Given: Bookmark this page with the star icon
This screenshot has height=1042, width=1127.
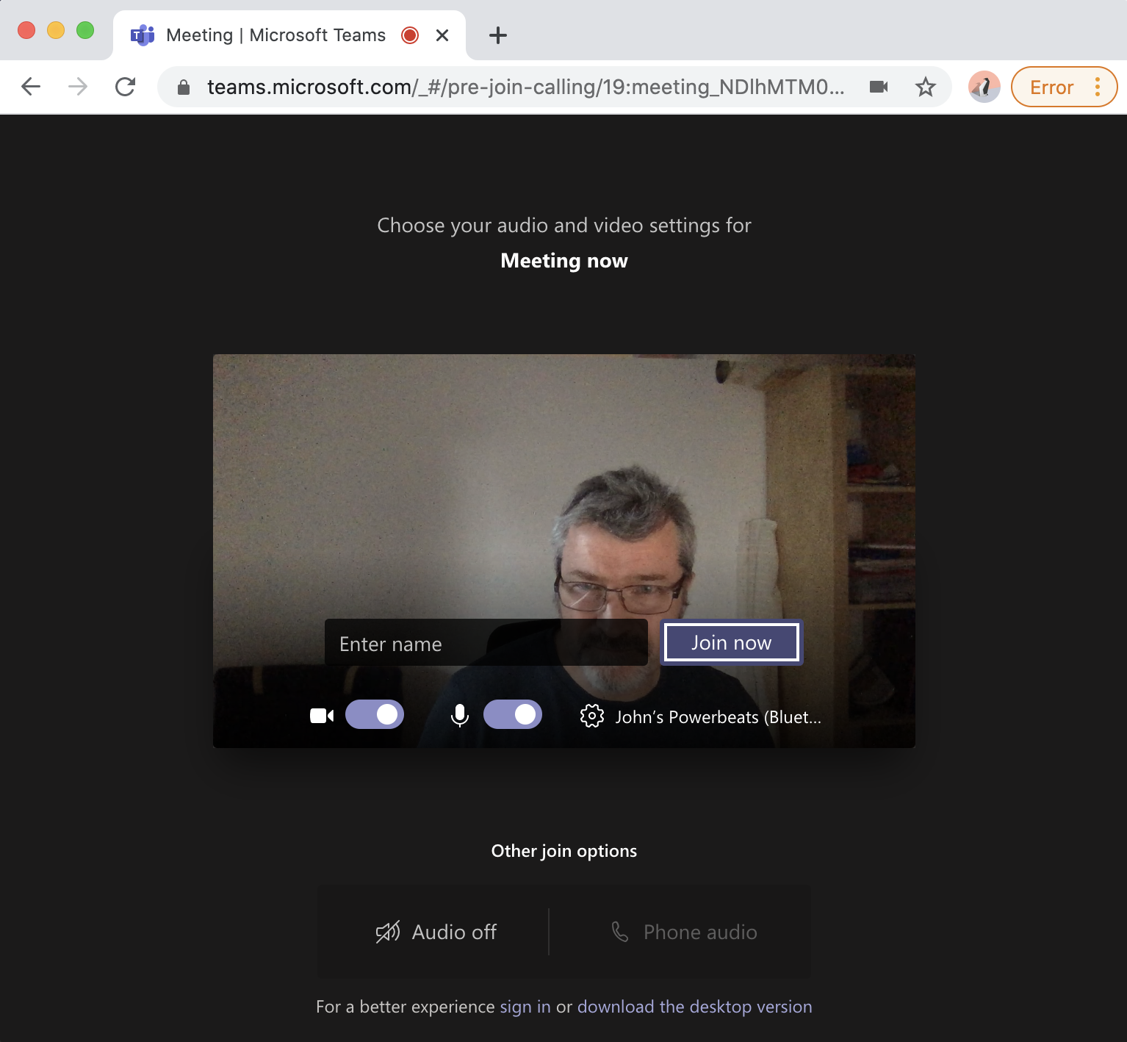Looking at the screenshot, I should point(925,87).
